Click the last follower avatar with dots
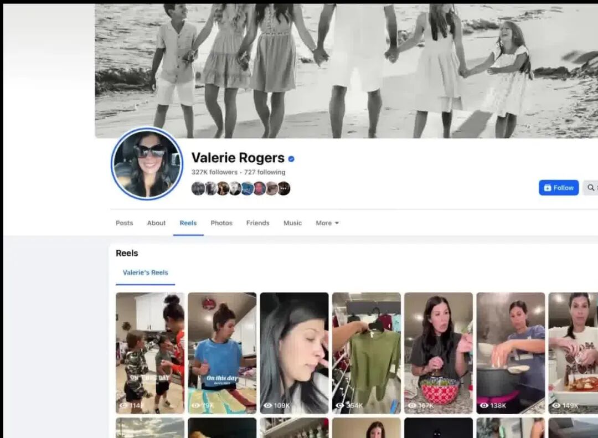The height and width of the screenshot is (438, 598). (x=284, y=188)
